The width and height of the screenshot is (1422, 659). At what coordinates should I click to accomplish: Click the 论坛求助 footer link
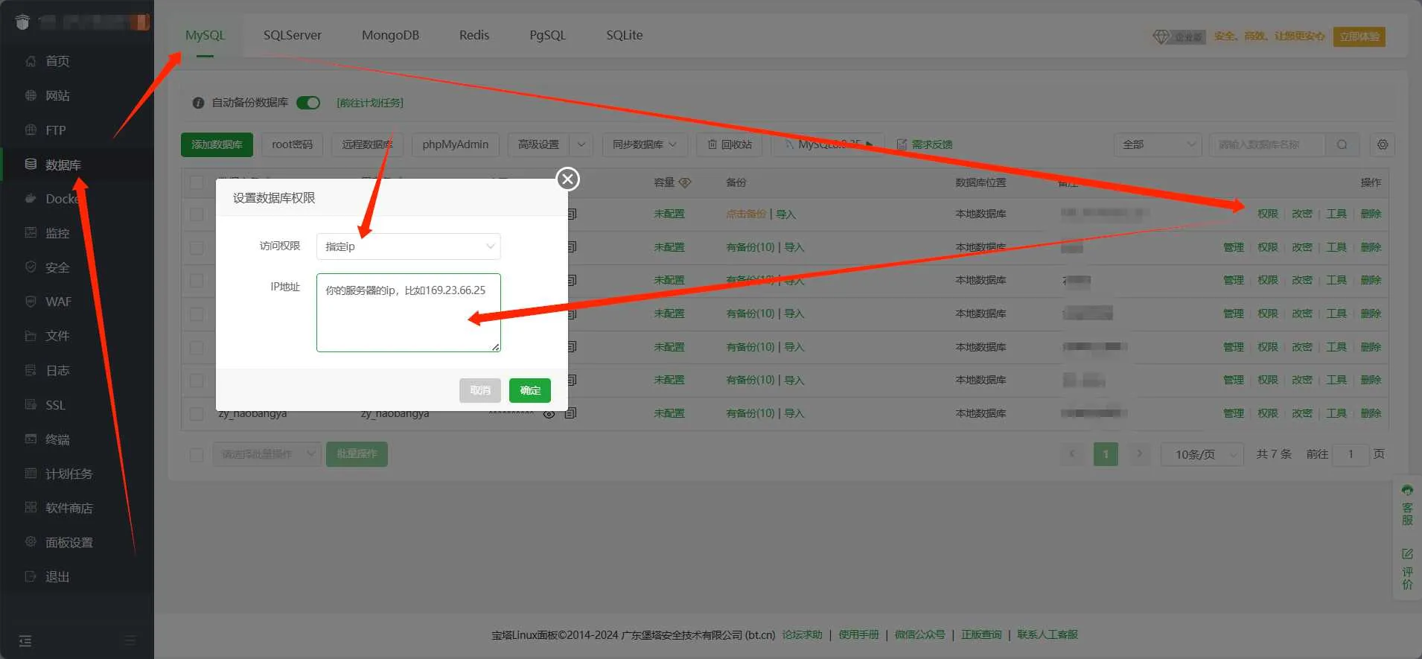tap(802, 634)
